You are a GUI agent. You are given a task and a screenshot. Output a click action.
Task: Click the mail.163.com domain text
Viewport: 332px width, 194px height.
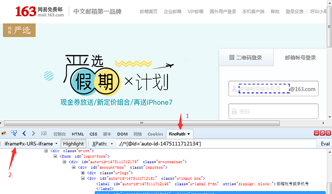51,15
